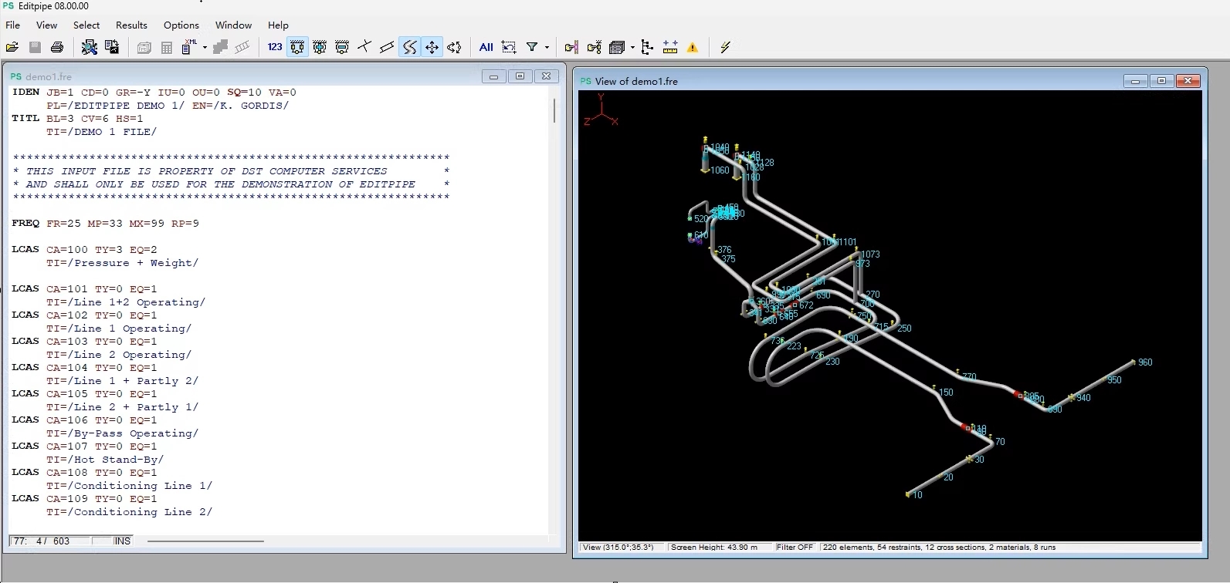This screenshot has height=583, width=1230.
Task: Open the Select menu
Action: click(86, 25)
